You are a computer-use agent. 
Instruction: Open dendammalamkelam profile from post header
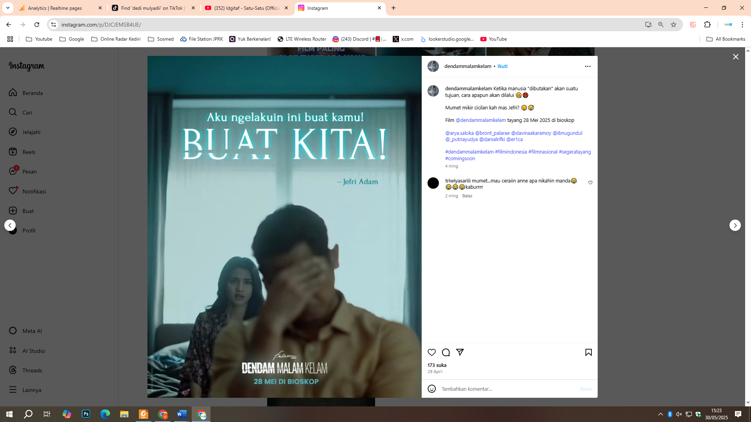click(x=467, y=66)
